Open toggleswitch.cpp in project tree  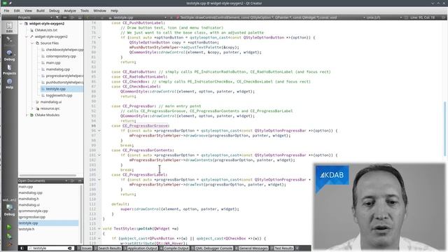[x=59, y=95]
